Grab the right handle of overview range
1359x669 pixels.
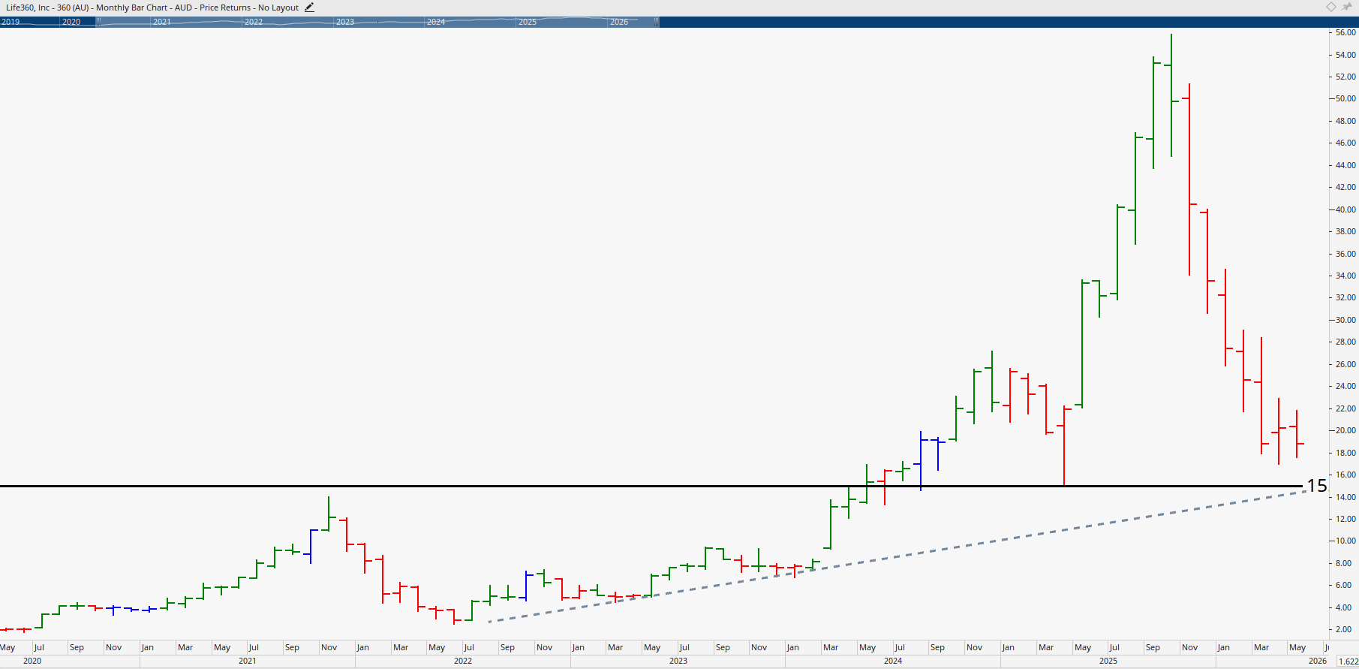coord(657,22)
